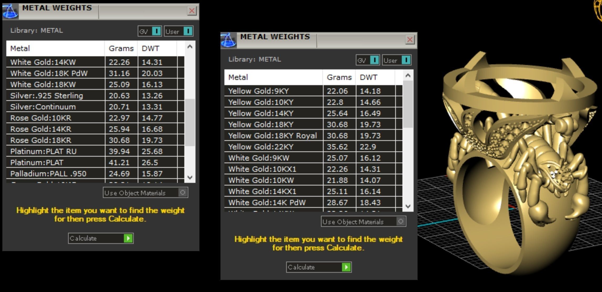Image resolution: width=602 pixels, height=292 pixels.
Task: Click Grams column header in right panel
Action: [339, 77]
